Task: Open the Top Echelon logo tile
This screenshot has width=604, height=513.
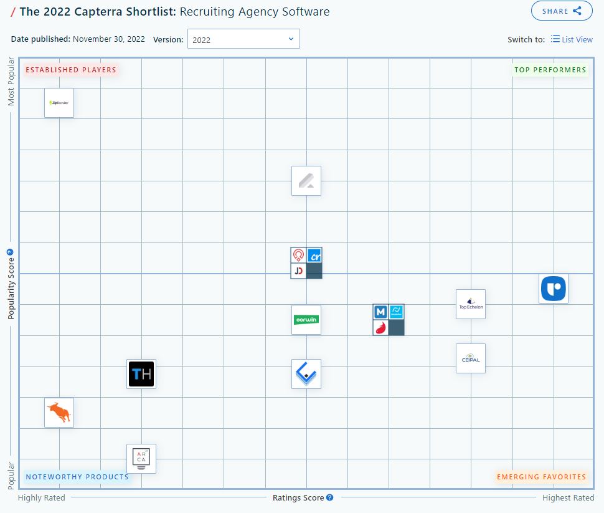Action: click(x=471, y=304)
